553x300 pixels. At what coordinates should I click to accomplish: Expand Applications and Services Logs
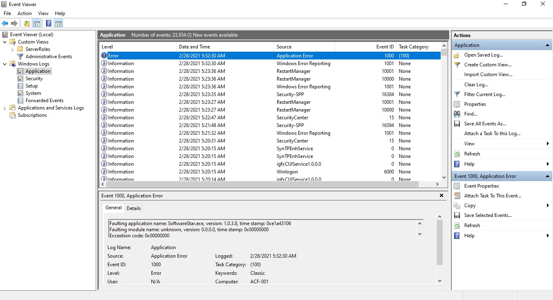4,108
